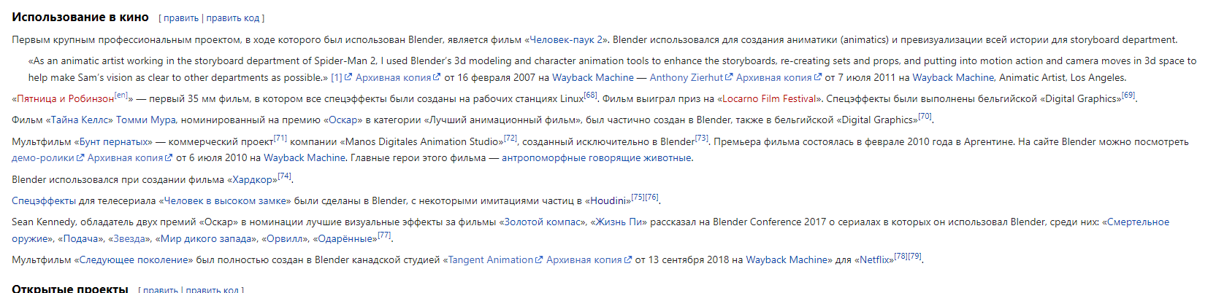Click «править код» next to Использование в кино
Image resolution: width=1216 pixels, height=293 pixels.
232,18
